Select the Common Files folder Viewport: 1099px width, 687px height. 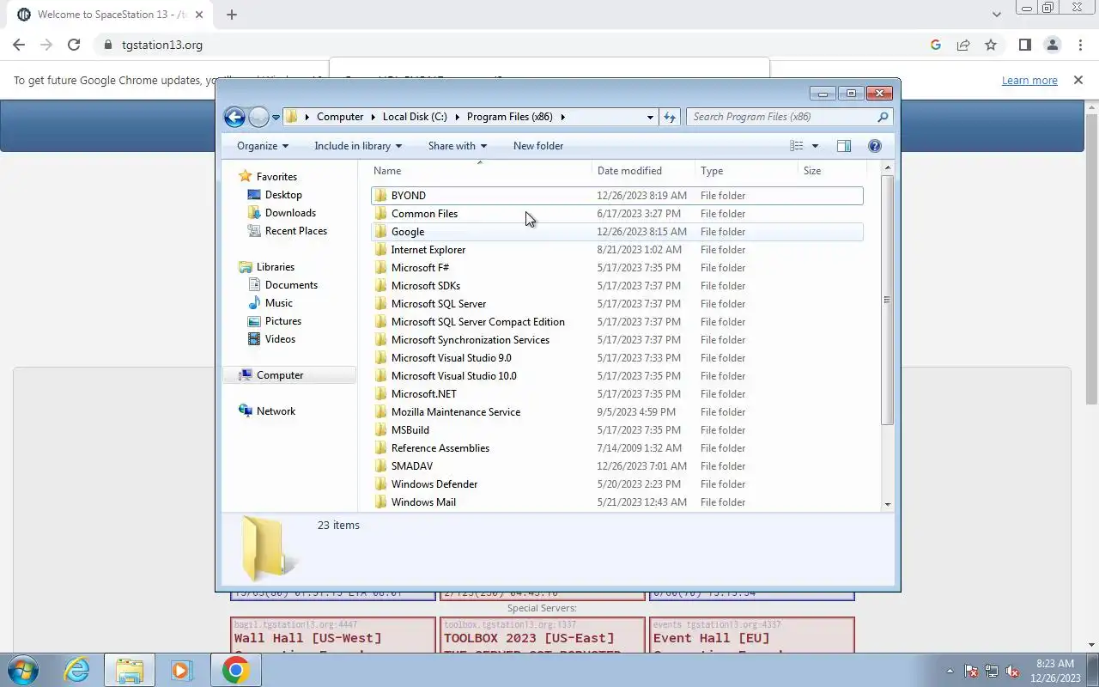tap(424, 214)
